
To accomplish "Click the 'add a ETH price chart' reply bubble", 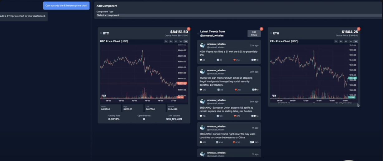I will pos(23,16).
